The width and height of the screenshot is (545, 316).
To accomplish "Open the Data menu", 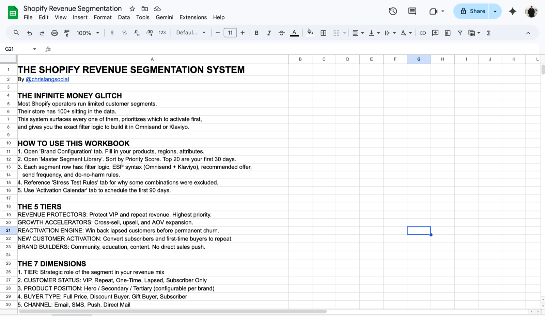I will [124, 17].
